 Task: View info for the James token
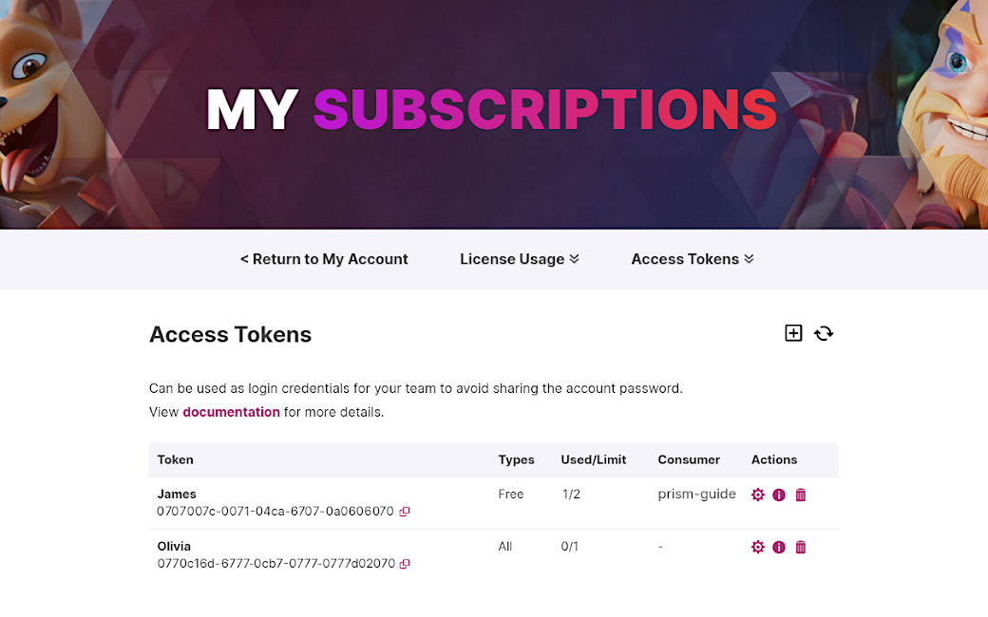(x=779, y=495)
